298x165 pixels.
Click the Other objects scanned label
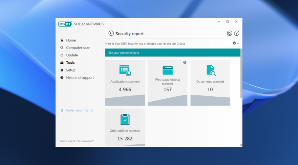(x=125, y=131)
